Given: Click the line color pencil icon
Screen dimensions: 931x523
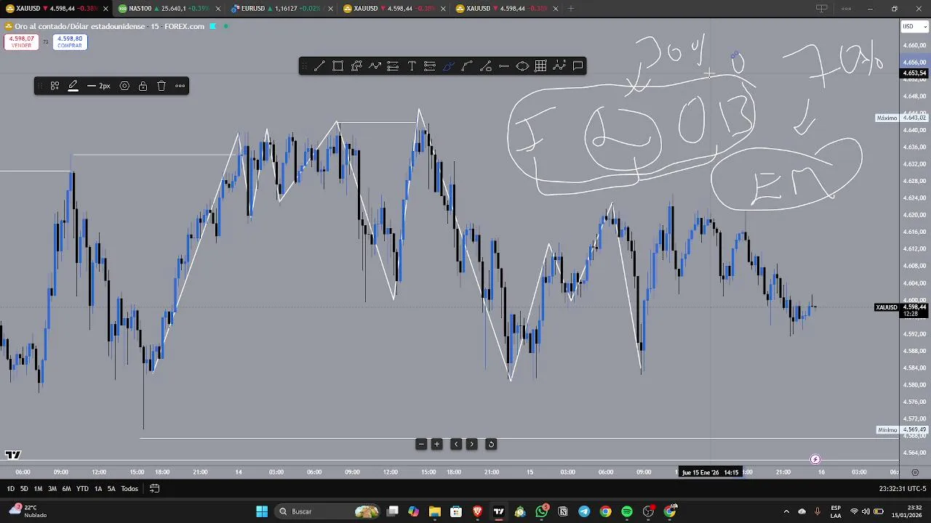Looking at the screenshot, I should coord(73,86).
